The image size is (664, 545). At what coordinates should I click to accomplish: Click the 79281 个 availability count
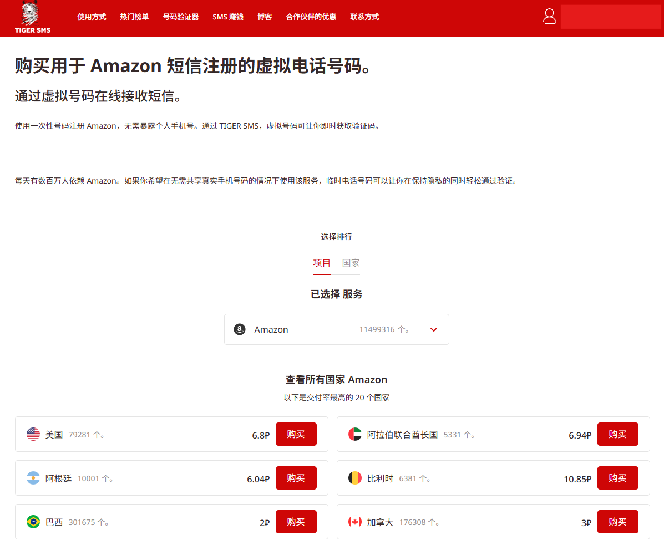87,435
